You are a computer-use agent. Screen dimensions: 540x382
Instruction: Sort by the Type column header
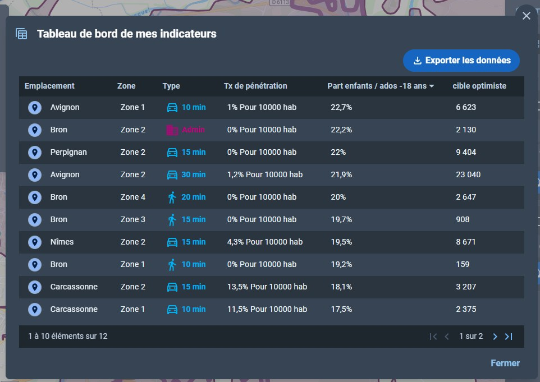(171, 86)
